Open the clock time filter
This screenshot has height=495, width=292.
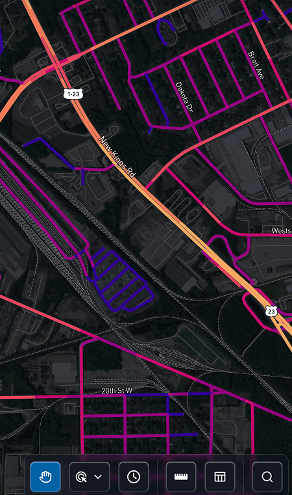(x=134, y=477)
